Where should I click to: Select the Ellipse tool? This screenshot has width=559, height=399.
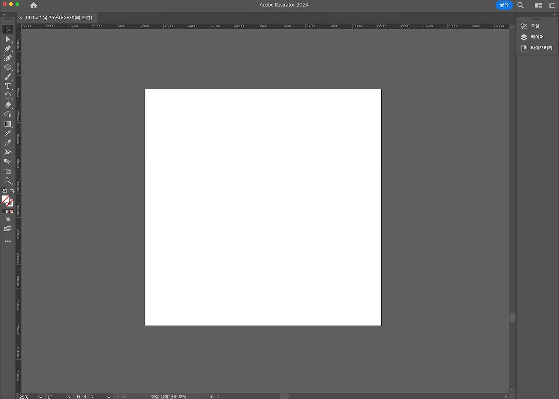[x=8, y=67]
